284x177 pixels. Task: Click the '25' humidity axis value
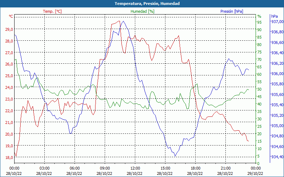coord(260,126)
